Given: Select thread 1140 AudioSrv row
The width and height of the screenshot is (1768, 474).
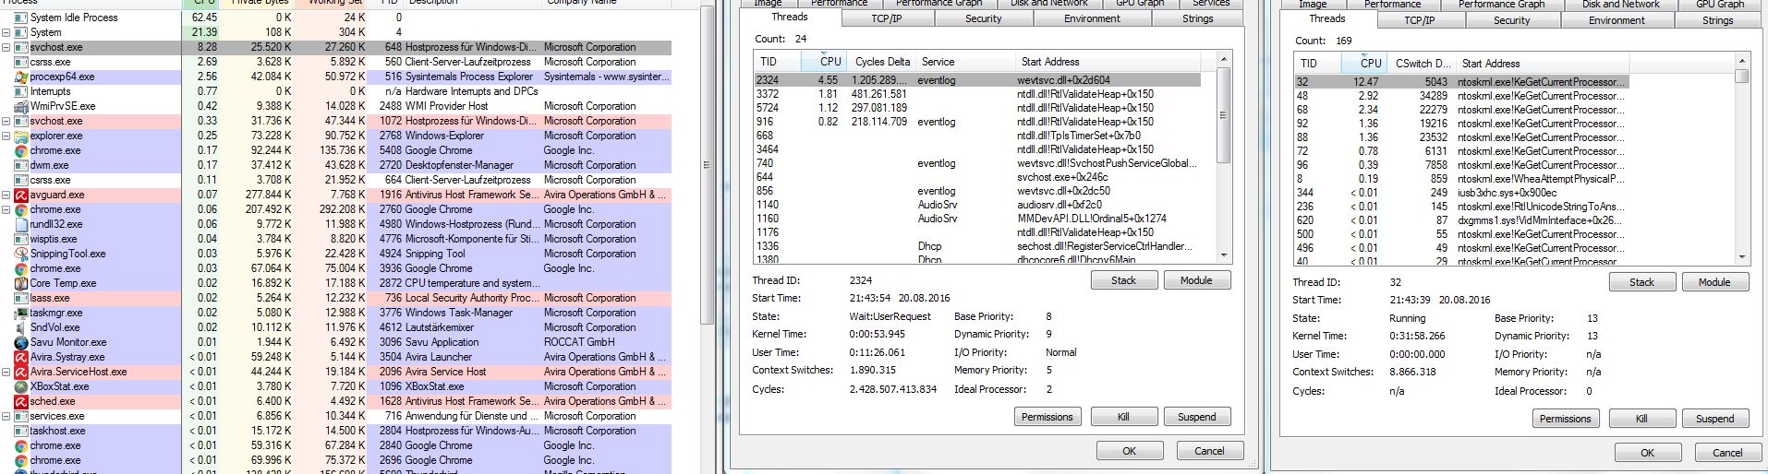Looking at the screenshot, I should point(977,205).
